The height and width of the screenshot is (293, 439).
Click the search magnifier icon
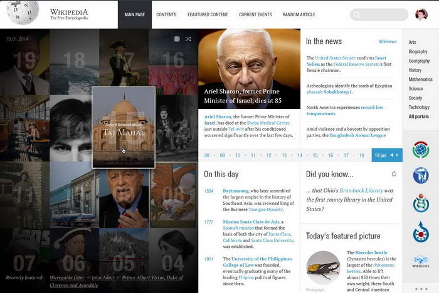coord(357,14)
